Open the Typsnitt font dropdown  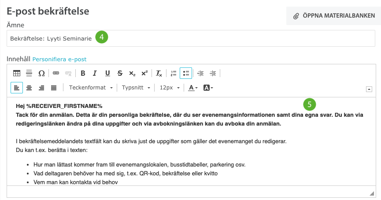136,88
